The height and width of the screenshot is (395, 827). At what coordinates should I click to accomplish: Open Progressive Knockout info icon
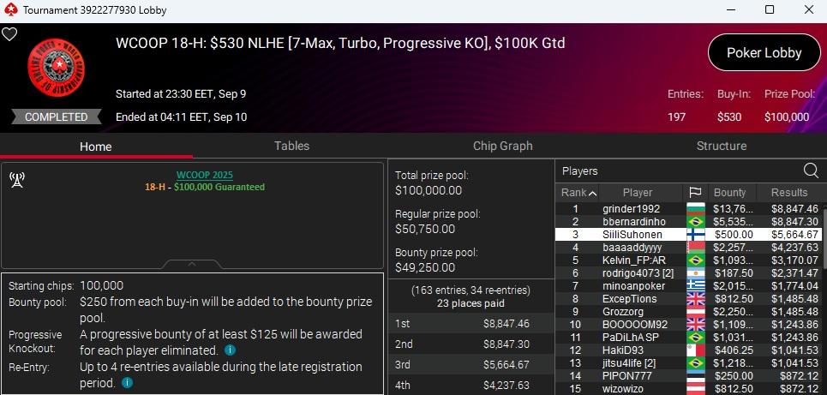[x=230, y=350]
